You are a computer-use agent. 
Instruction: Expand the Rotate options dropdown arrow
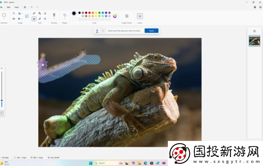pos(22,13)
